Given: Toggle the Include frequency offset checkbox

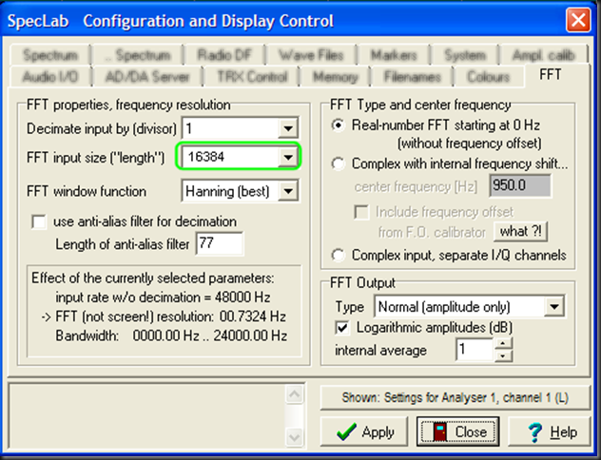Looking at the screenshot, I should 361,212.
